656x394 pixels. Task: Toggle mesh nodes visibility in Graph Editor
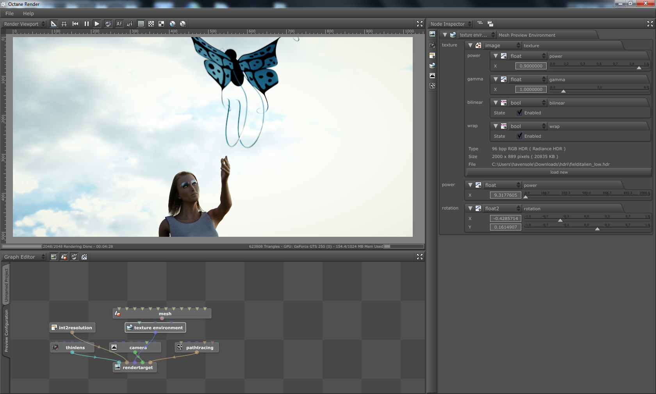coord(64,257)
